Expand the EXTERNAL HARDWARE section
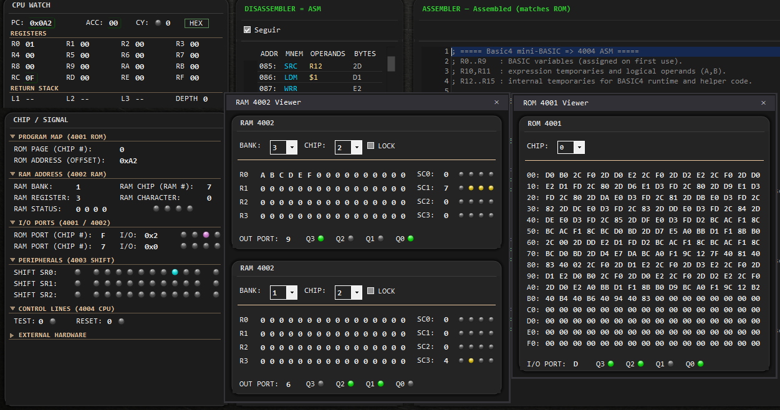The width and height of the screenshot is (780, 410). tap(13, 335)
